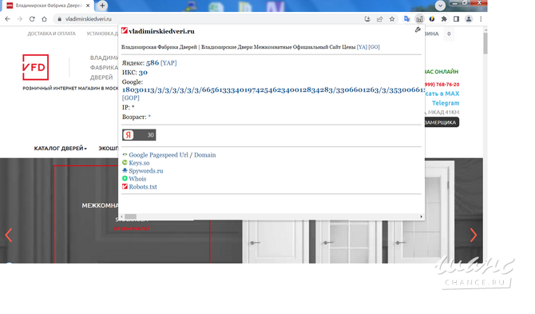The image size is (535, 314).
Task: Open Google Pagespeed Url link
Action: click(158, 155)
